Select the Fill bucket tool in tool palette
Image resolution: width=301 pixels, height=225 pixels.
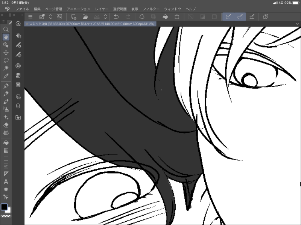[x=6, y=143]
